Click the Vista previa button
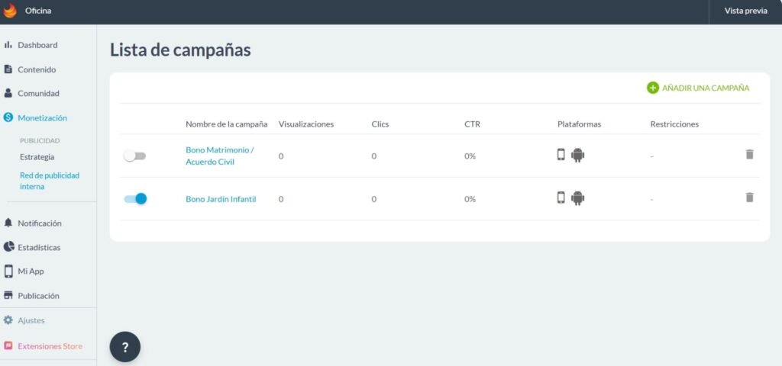 tap(745, 11)
